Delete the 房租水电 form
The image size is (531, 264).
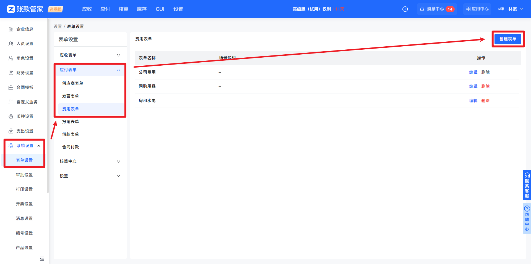[x=485, y=101]
